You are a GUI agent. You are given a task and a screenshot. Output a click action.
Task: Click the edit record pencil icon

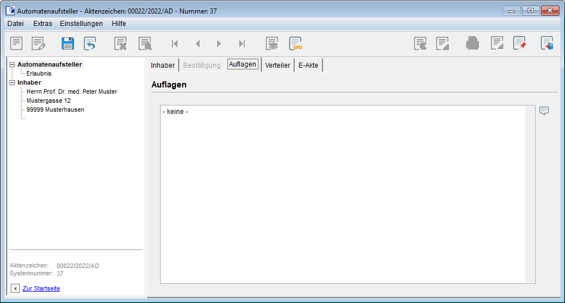coord(38,43)
